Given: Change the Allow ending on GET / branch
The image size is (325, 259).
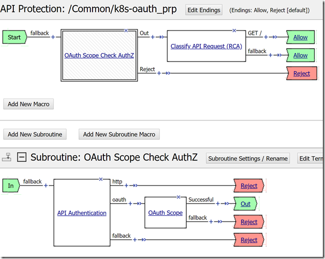Looking at the screenshot, I should coord(300,37).
